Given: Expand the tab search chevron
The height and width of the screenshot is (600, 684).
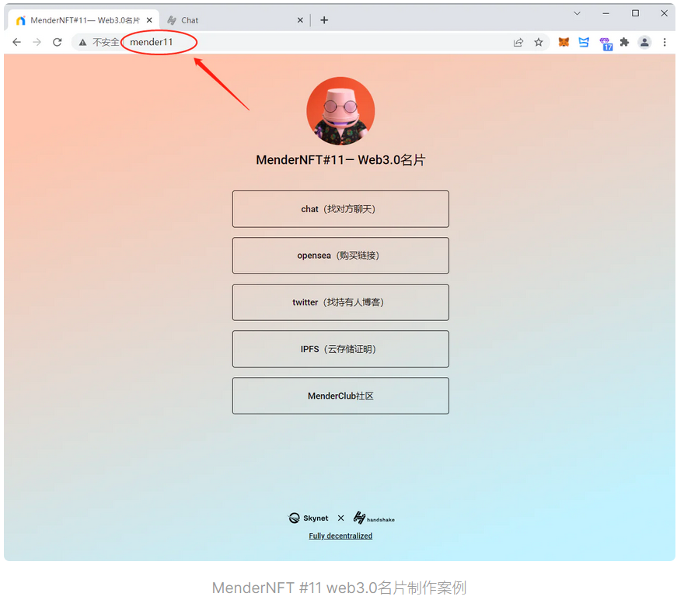Looking at the screenshot, I should click(577, 13).
